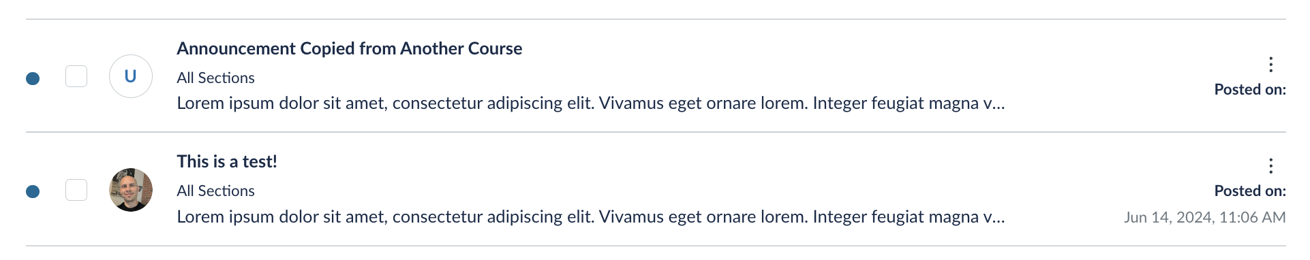Check the box beside 'This is a test!'

pos(76,190)
